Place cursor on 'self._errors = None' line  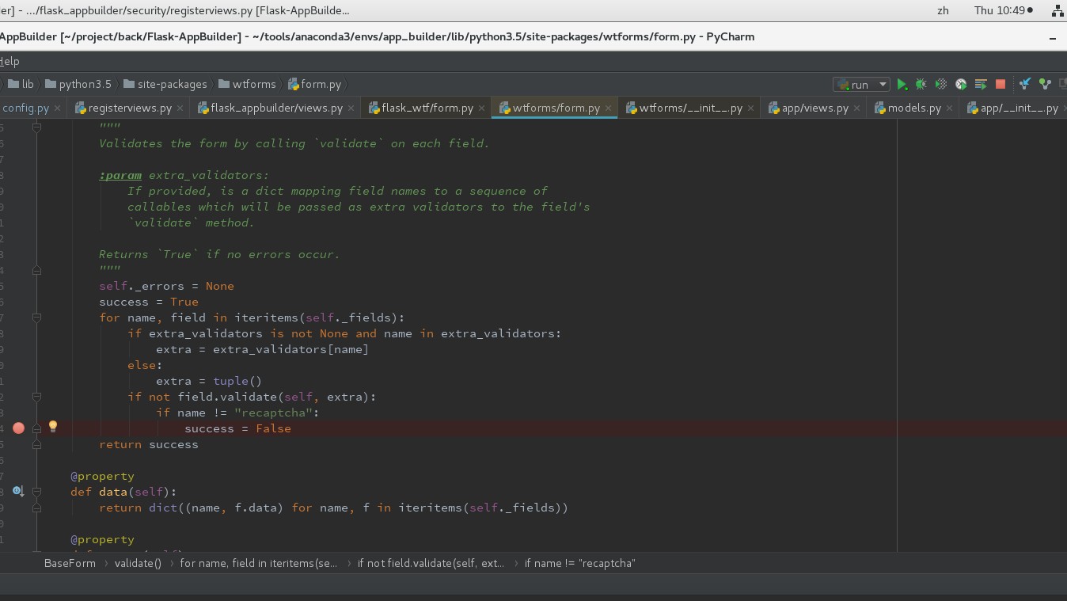click(x=166, y=286)
